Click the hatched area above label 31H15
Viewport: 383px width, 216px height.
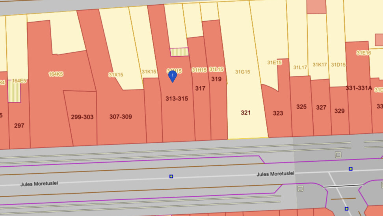[179, 52]
